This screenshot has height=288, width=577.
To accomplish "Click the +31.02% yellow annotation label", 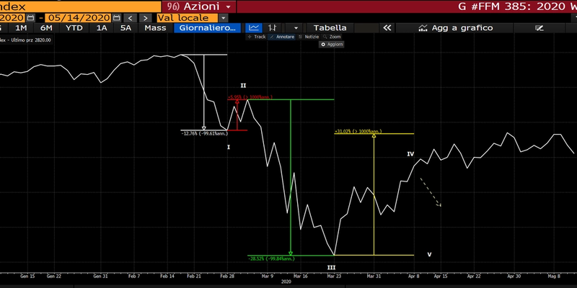I will coord(358,131).
